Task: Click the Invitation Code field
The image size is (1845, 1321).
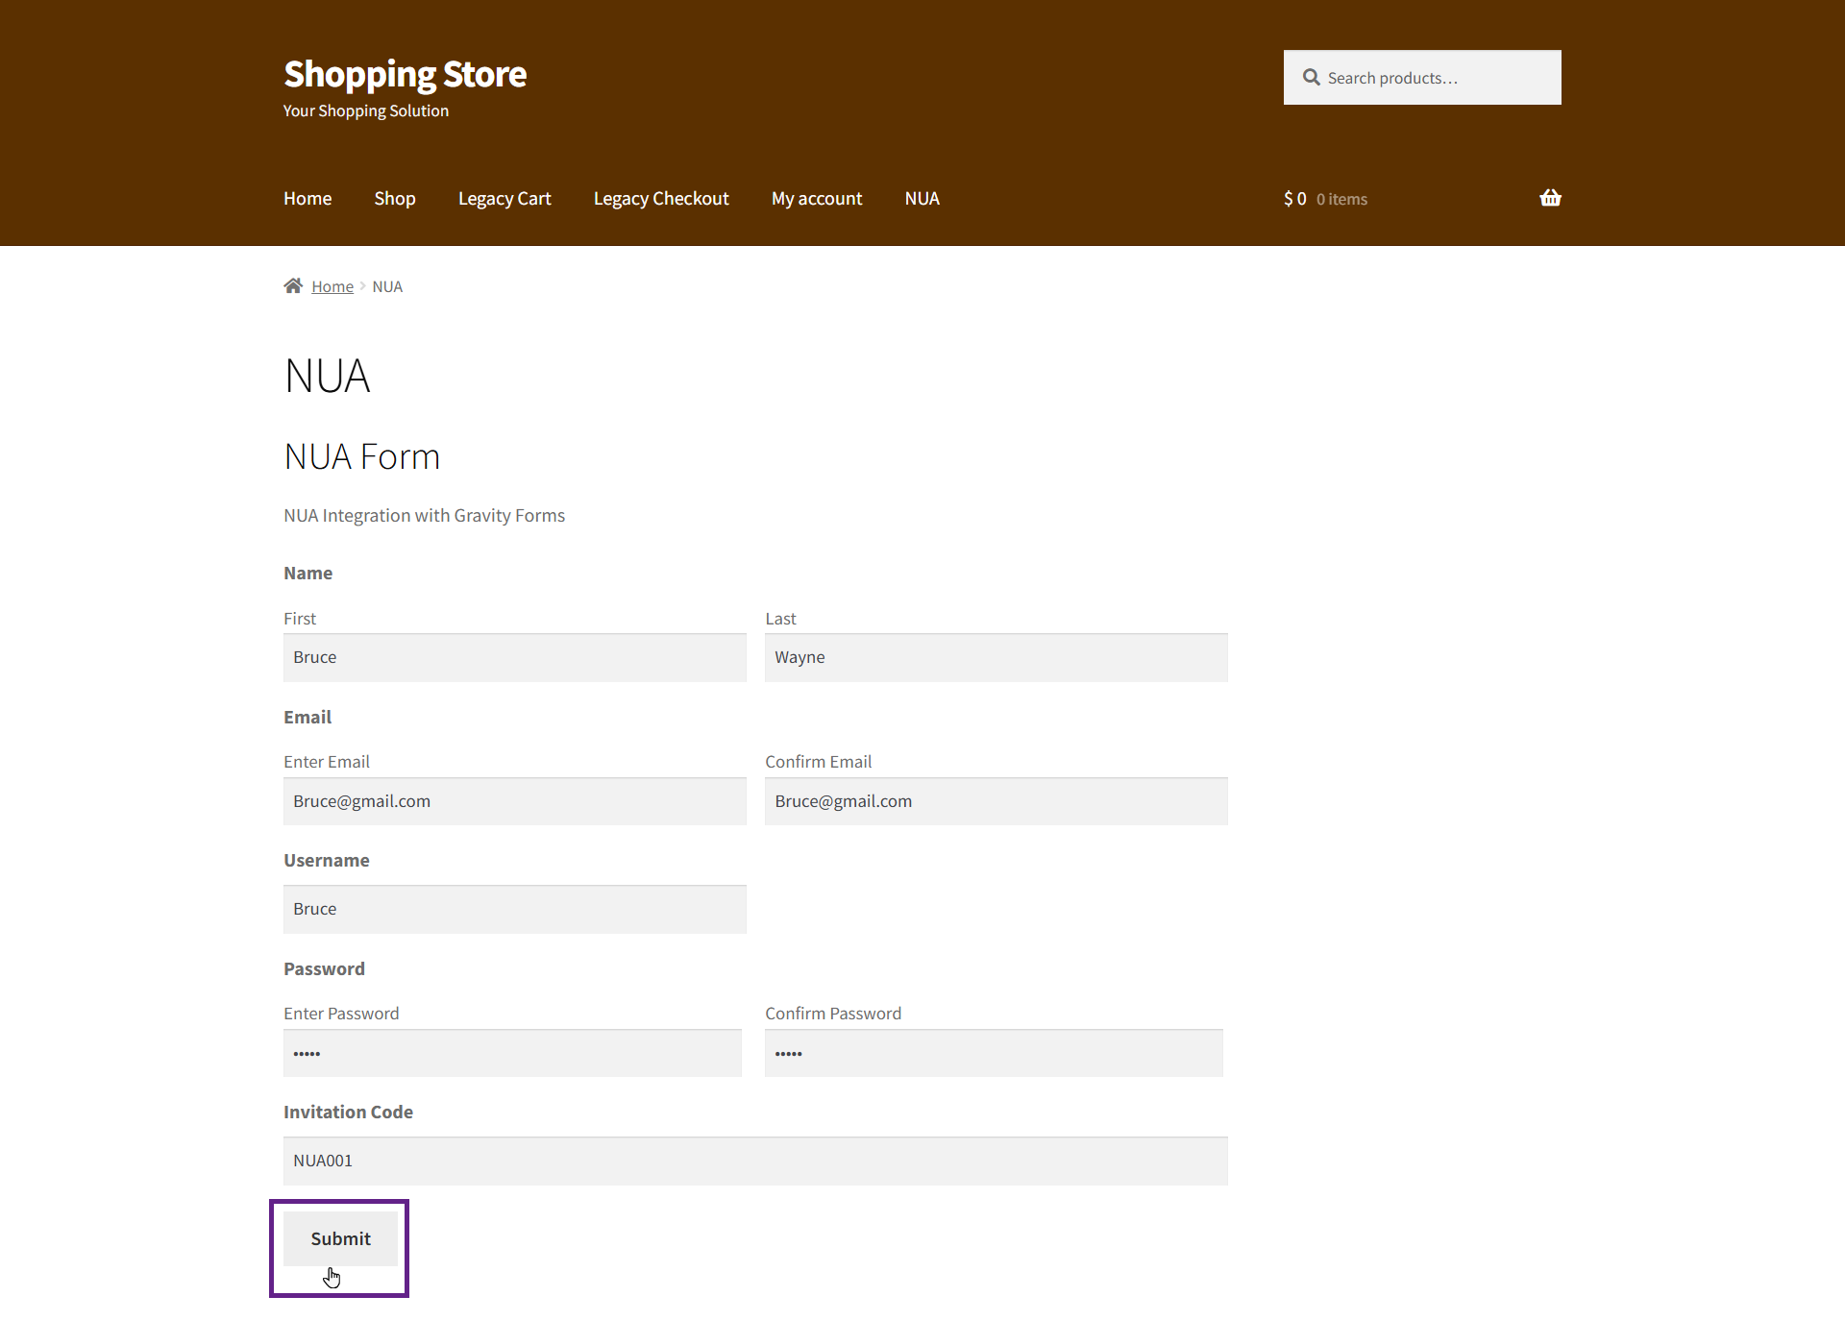Action: (754, 1162)
